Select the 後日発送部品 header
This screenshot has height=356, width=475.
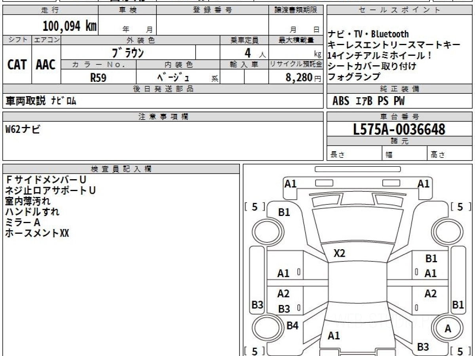[x=163, y=89]
